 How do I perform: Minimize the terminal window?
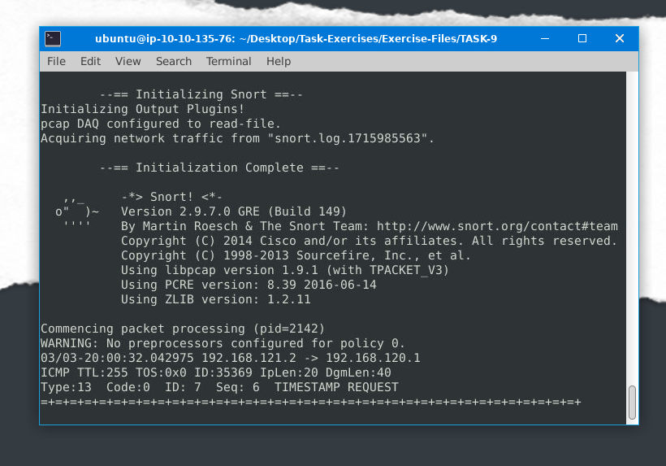pos(545,38)
